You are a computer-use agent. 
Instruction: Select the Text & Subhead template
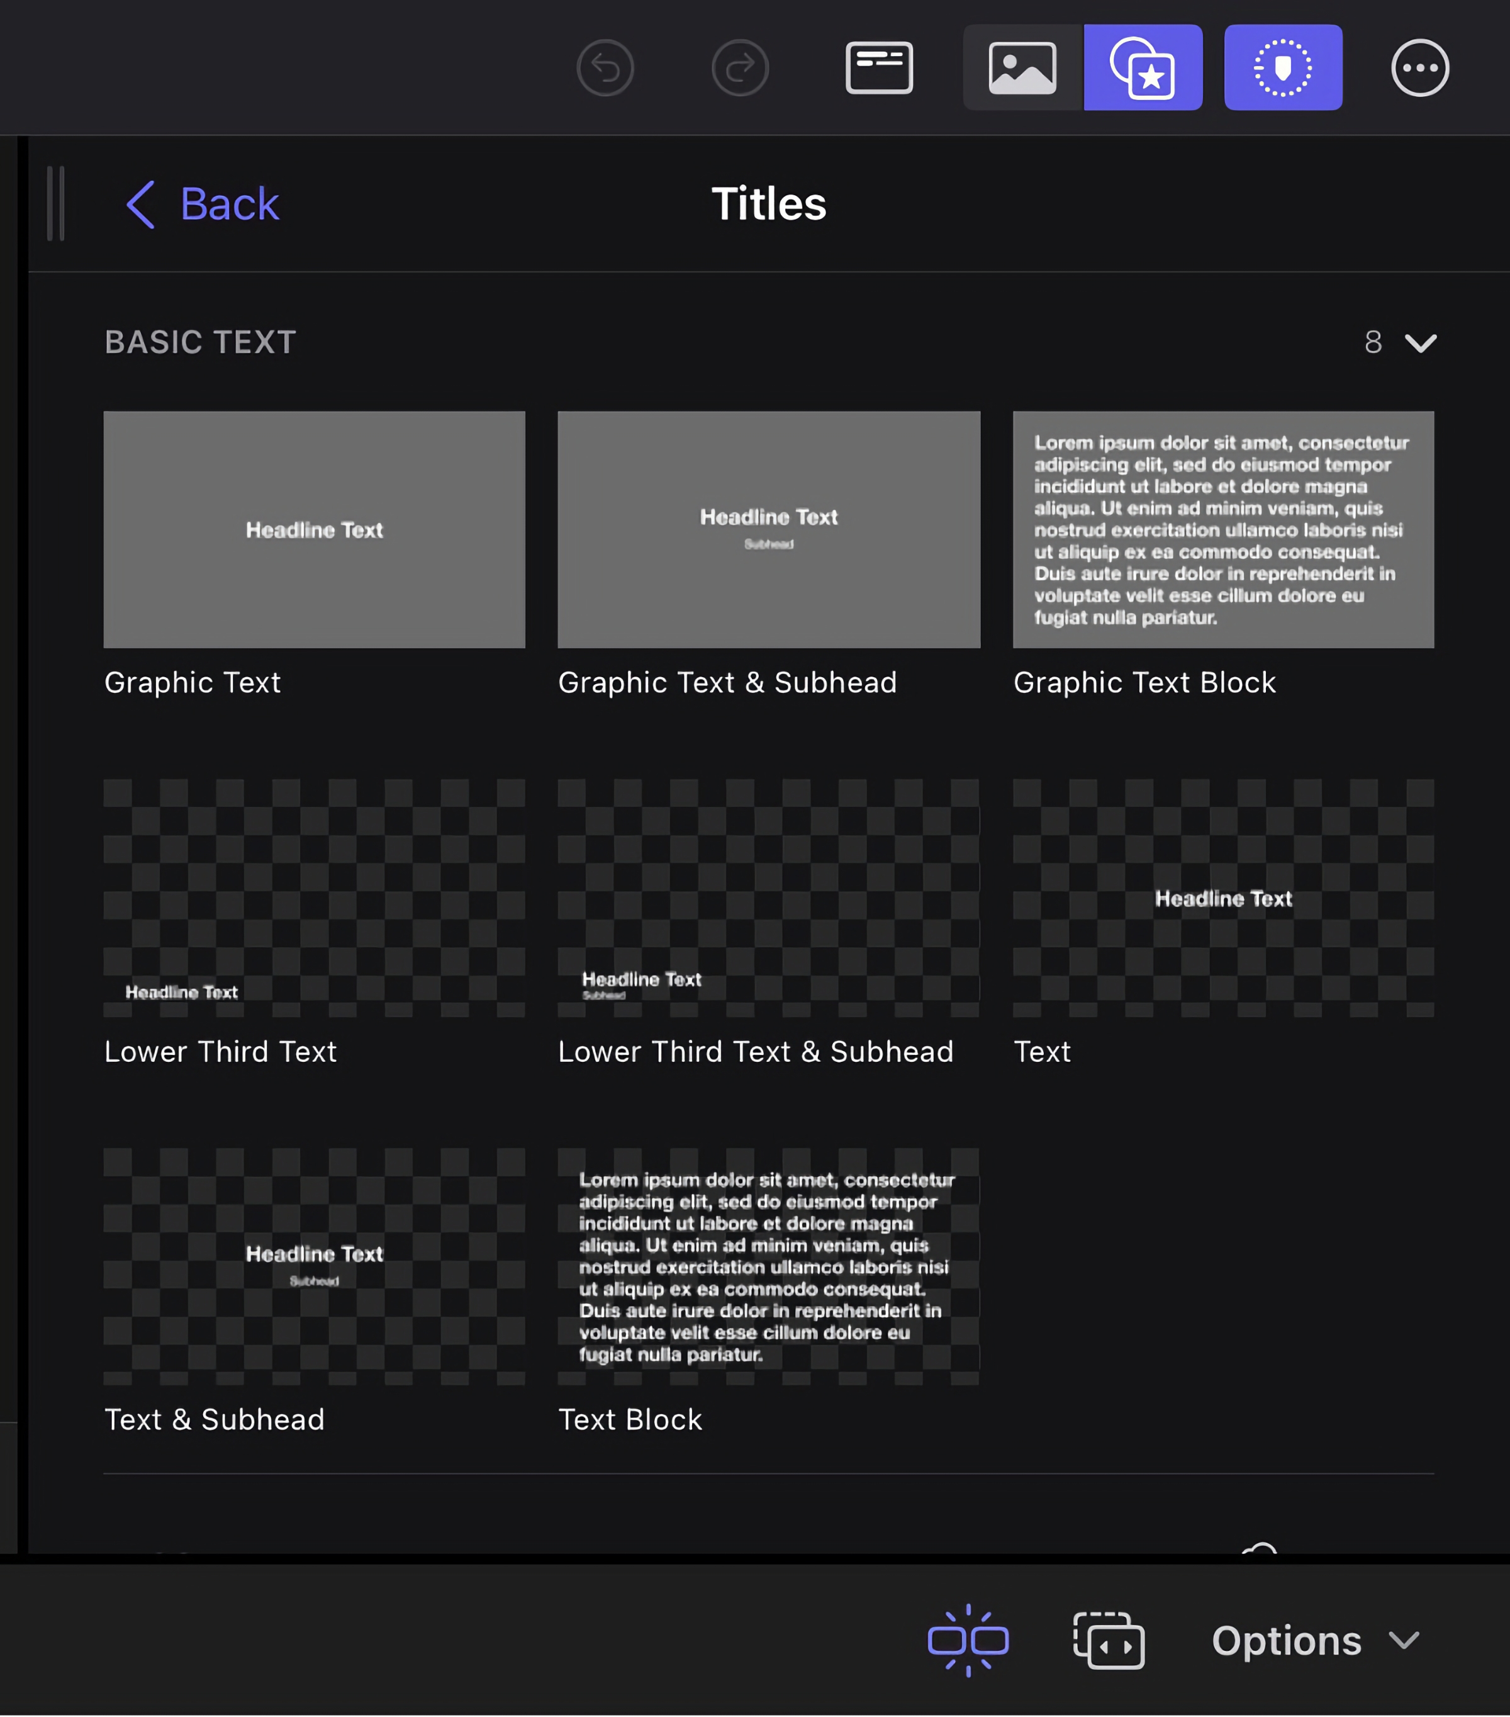pos(313,1268)
